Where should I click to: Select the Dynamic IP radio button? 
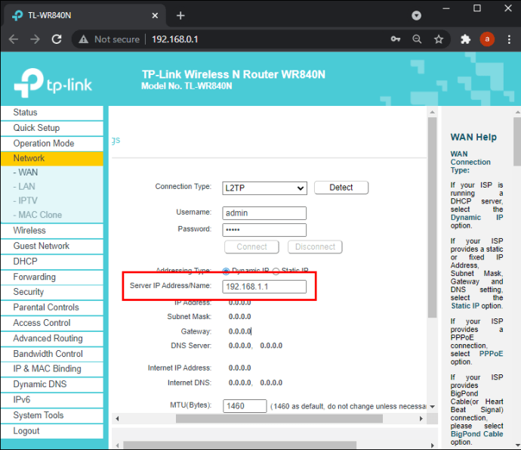[x=226, y=272]
